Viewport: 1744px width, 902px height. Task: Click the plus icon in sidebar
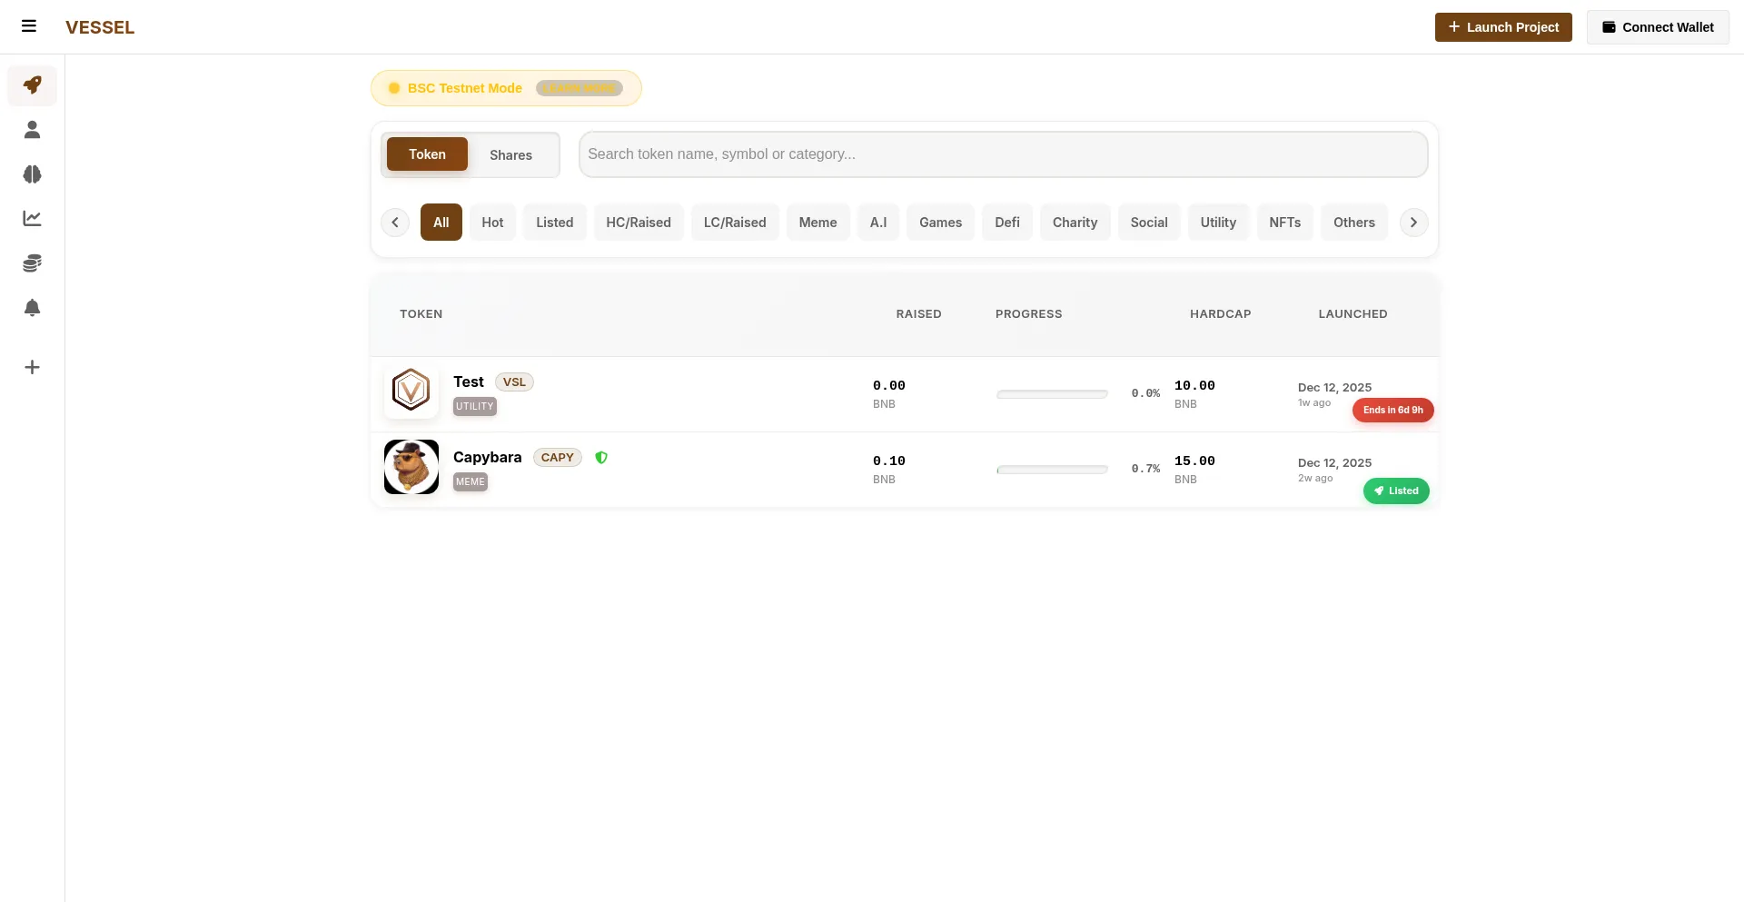point(32,367)
